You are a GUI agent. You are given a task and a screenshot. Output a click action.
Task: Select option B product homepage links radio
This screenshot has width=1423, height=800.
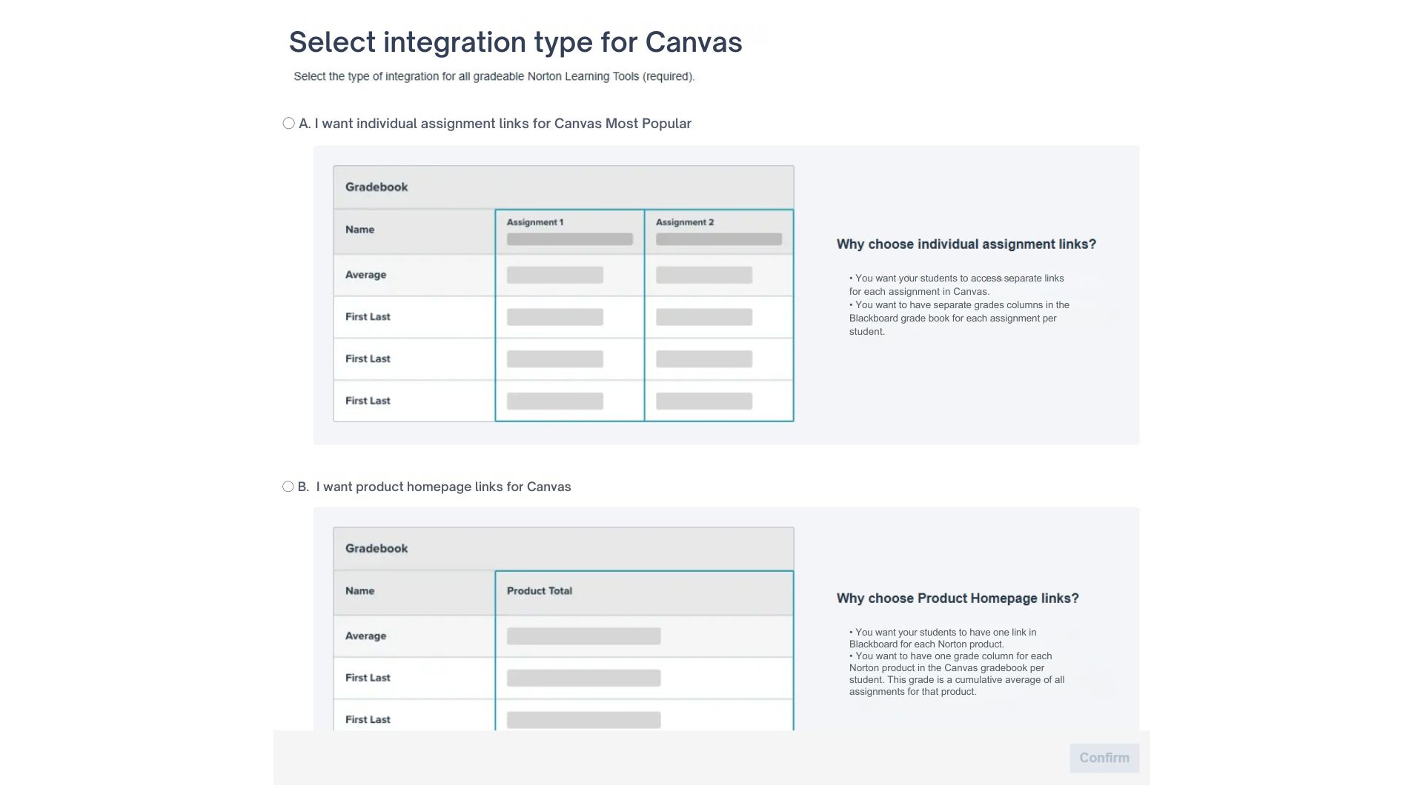(288, 487)
